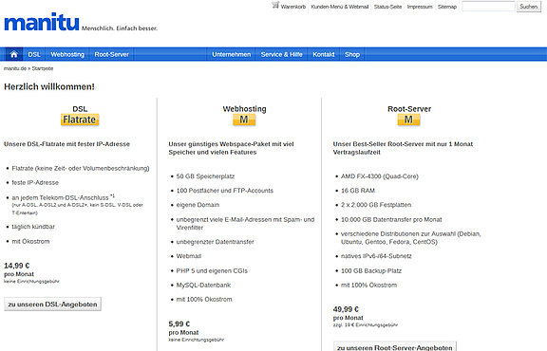Click 'natives IPv6-/64-Subnetz' list item

point(376,256)
